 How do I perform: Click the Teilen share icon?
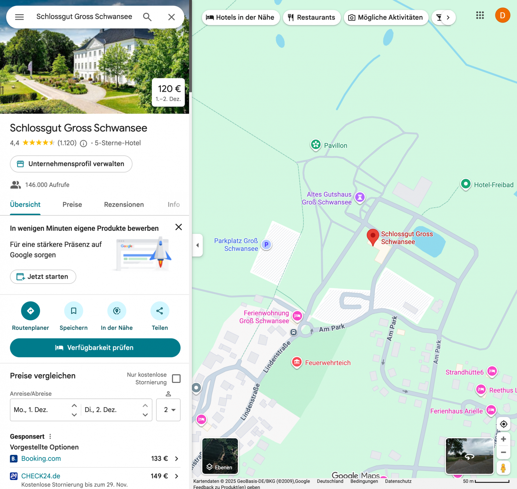click(160, 311)
